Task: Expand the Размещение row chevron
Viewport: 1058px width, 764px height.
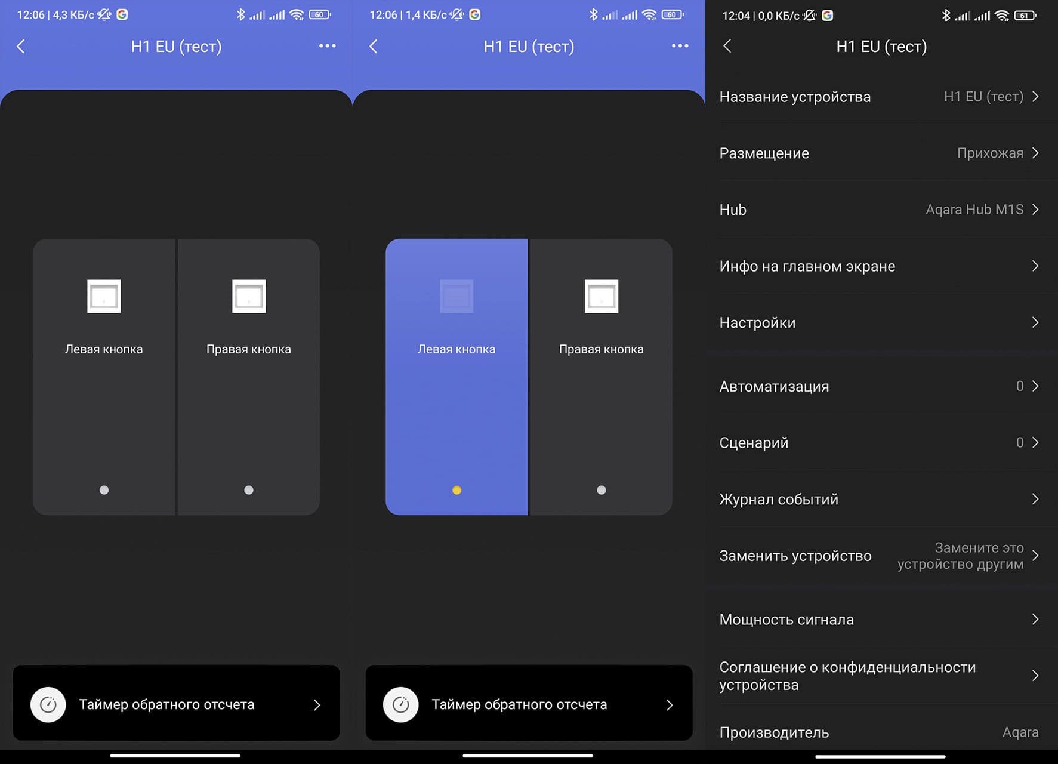Action: [x=1035, y=153]
